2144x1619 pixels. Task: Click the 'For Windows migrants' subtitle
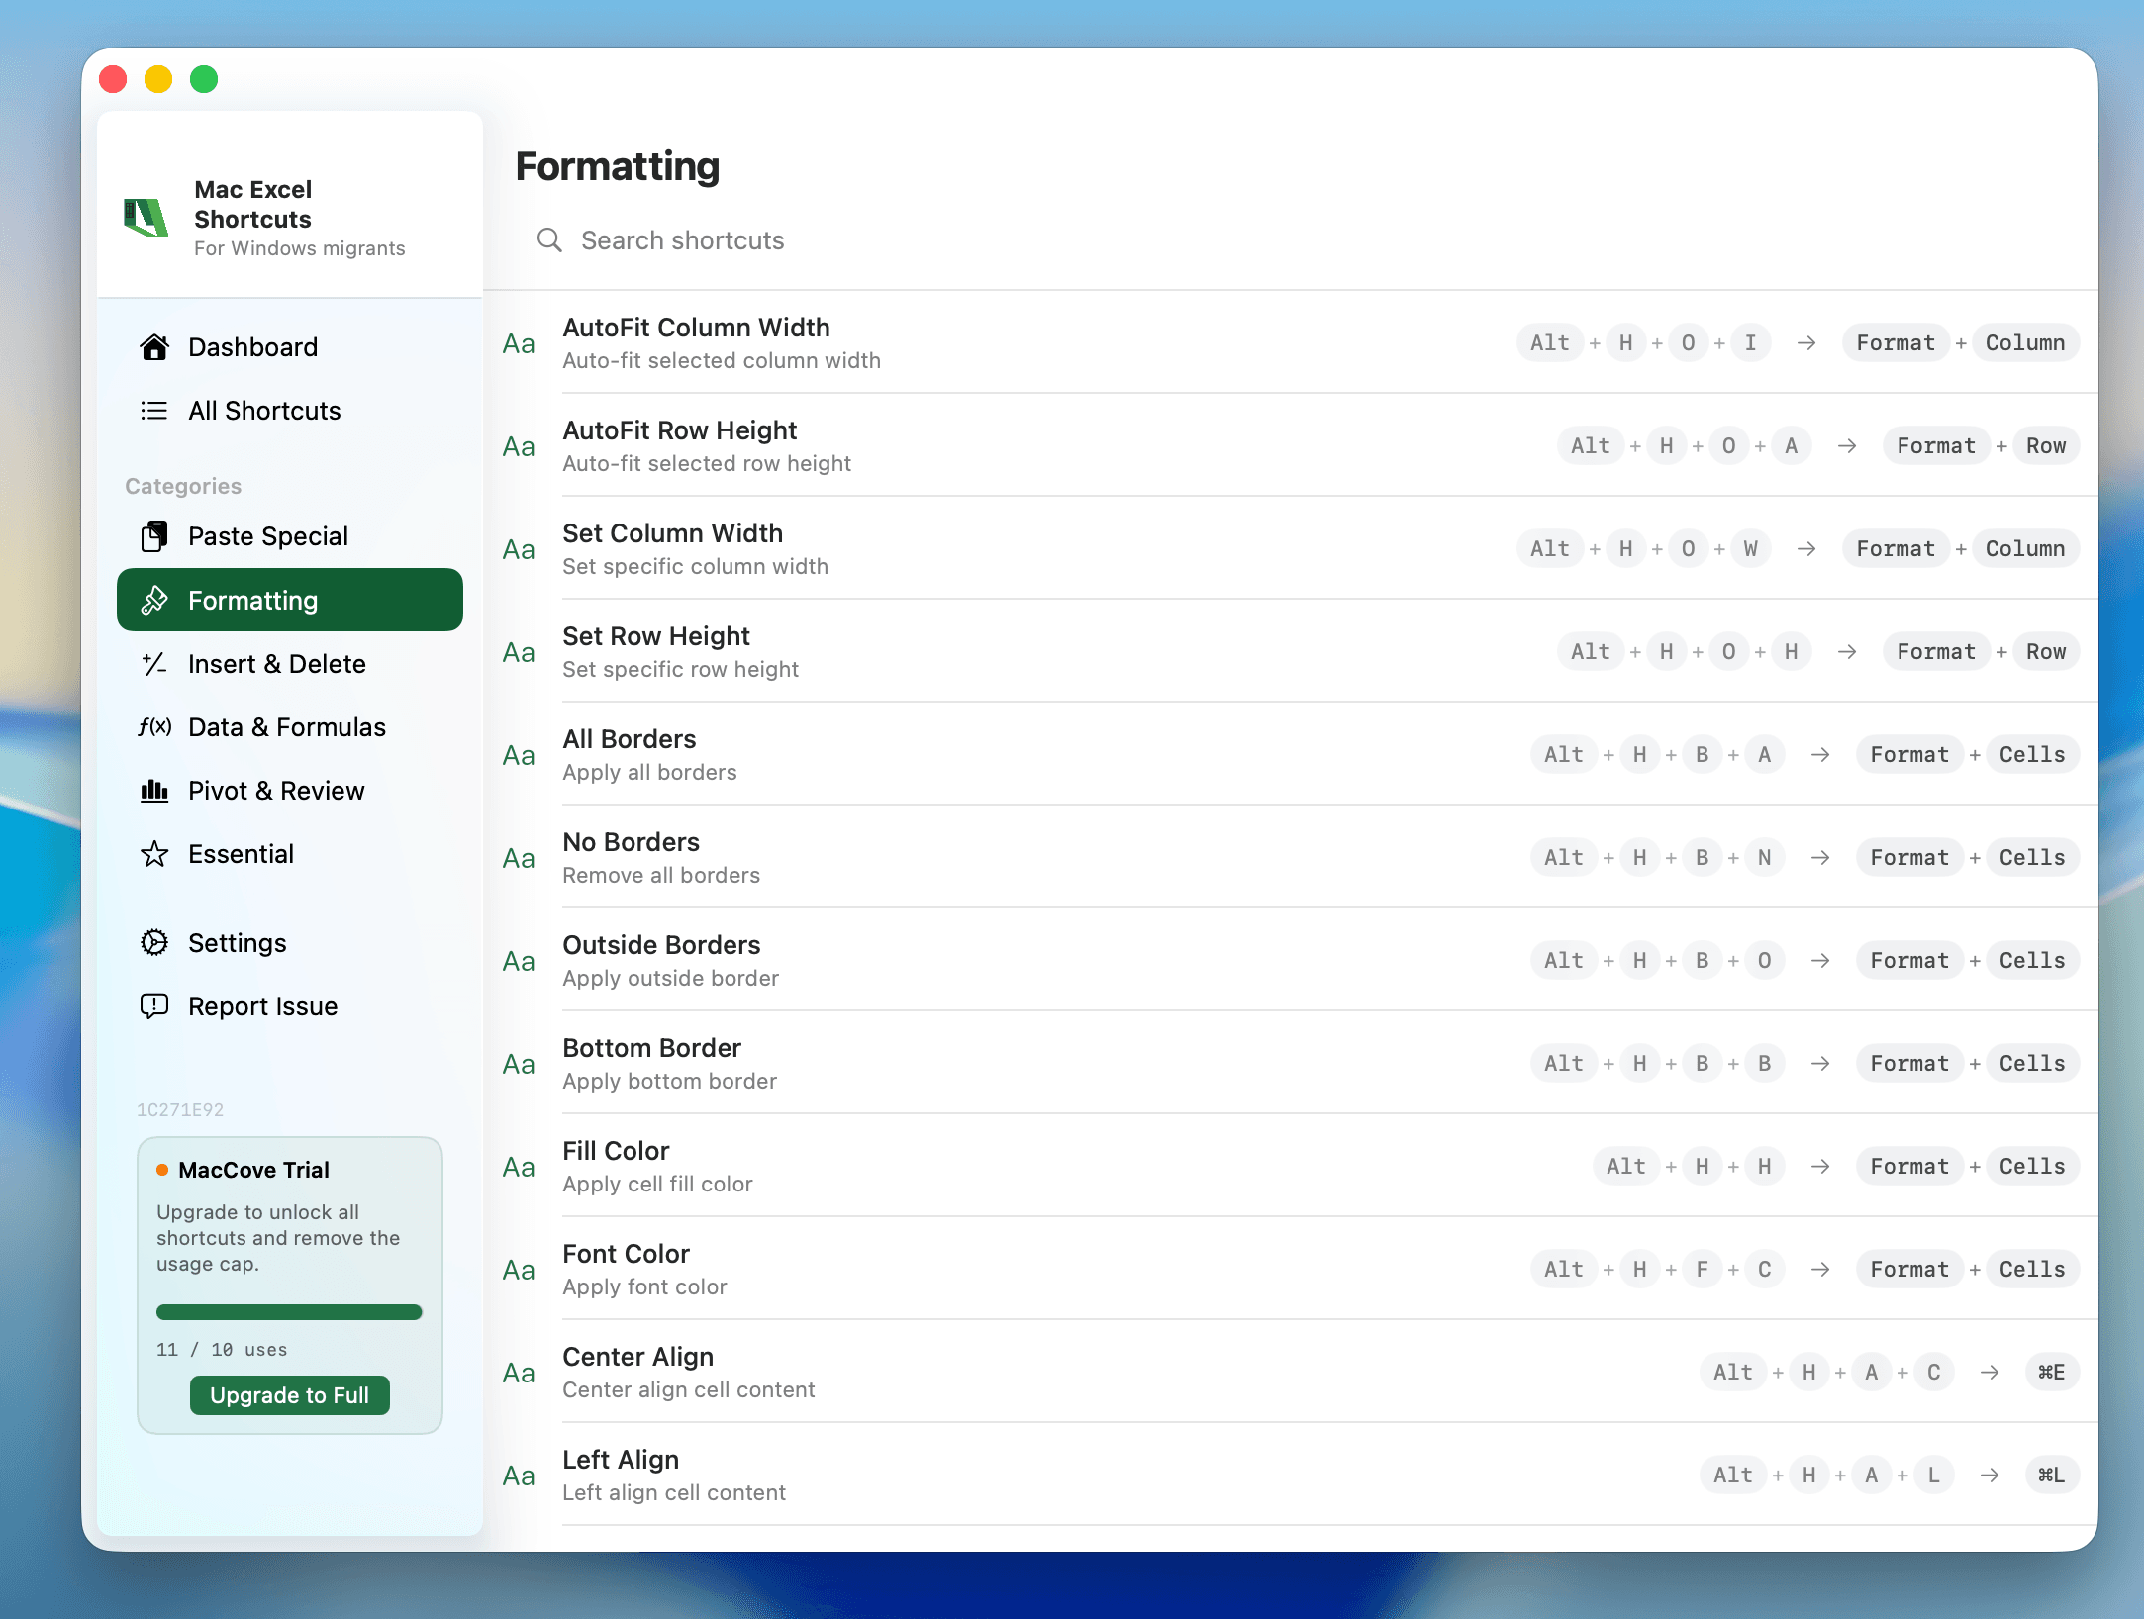coord(300,248)
